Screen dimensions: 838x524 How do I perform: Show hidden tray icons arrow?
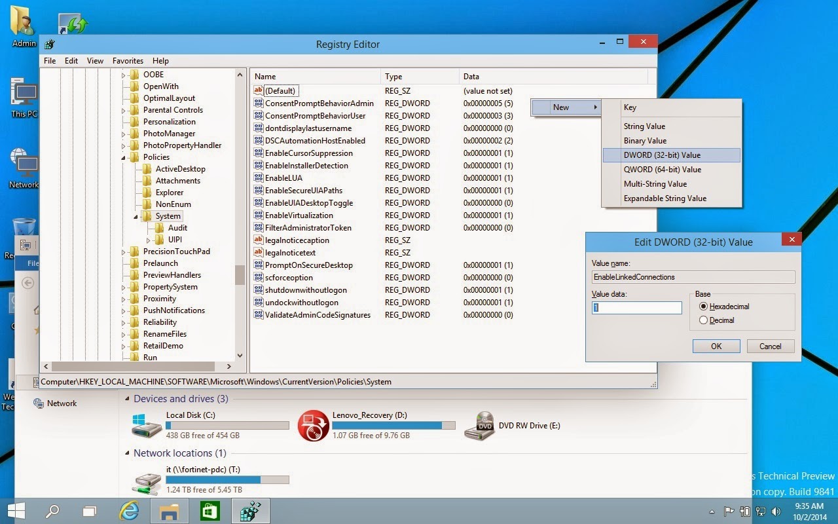pos(712,512)
